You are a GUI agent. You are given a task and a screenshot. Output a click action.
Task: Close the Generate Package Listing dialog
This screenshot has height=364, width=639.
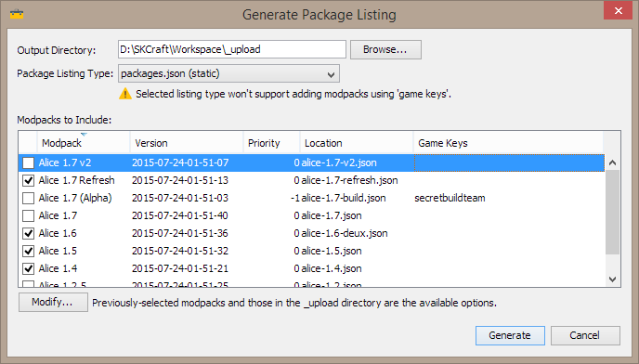[x=618, y=10]
